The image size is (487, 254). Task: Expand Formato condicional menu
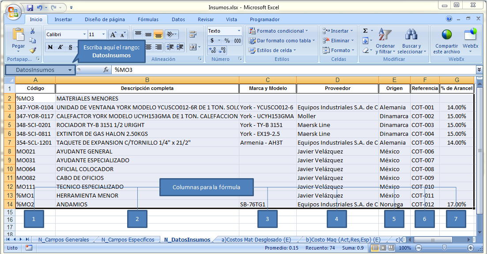[x=278, y=31]
